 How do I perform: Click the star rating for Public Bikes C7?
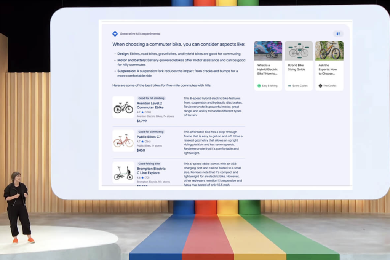tap(144, 142)
